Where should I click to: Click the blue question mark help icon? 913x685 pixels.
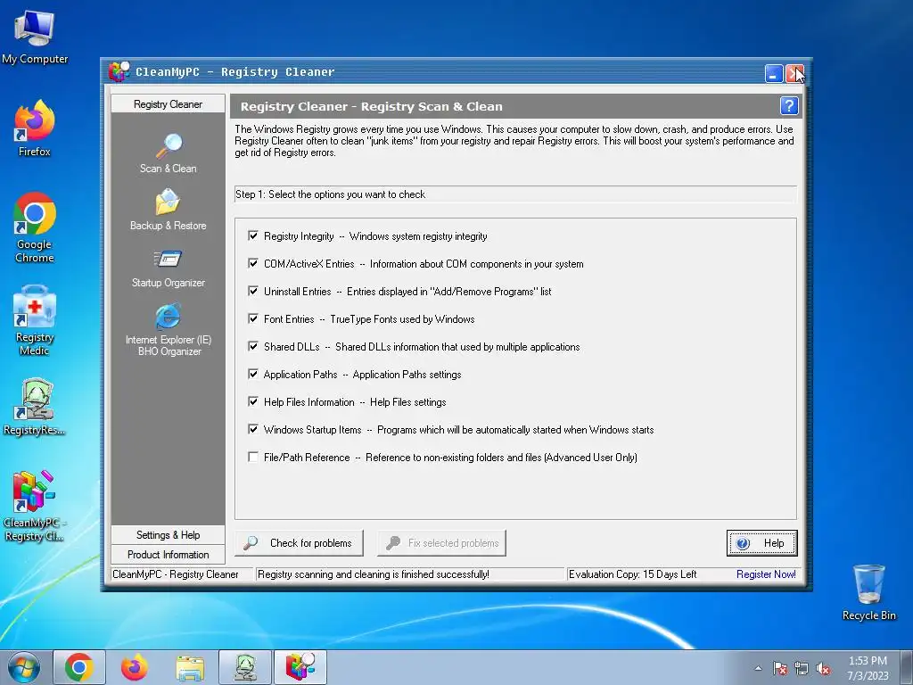(x=789, y=106)
